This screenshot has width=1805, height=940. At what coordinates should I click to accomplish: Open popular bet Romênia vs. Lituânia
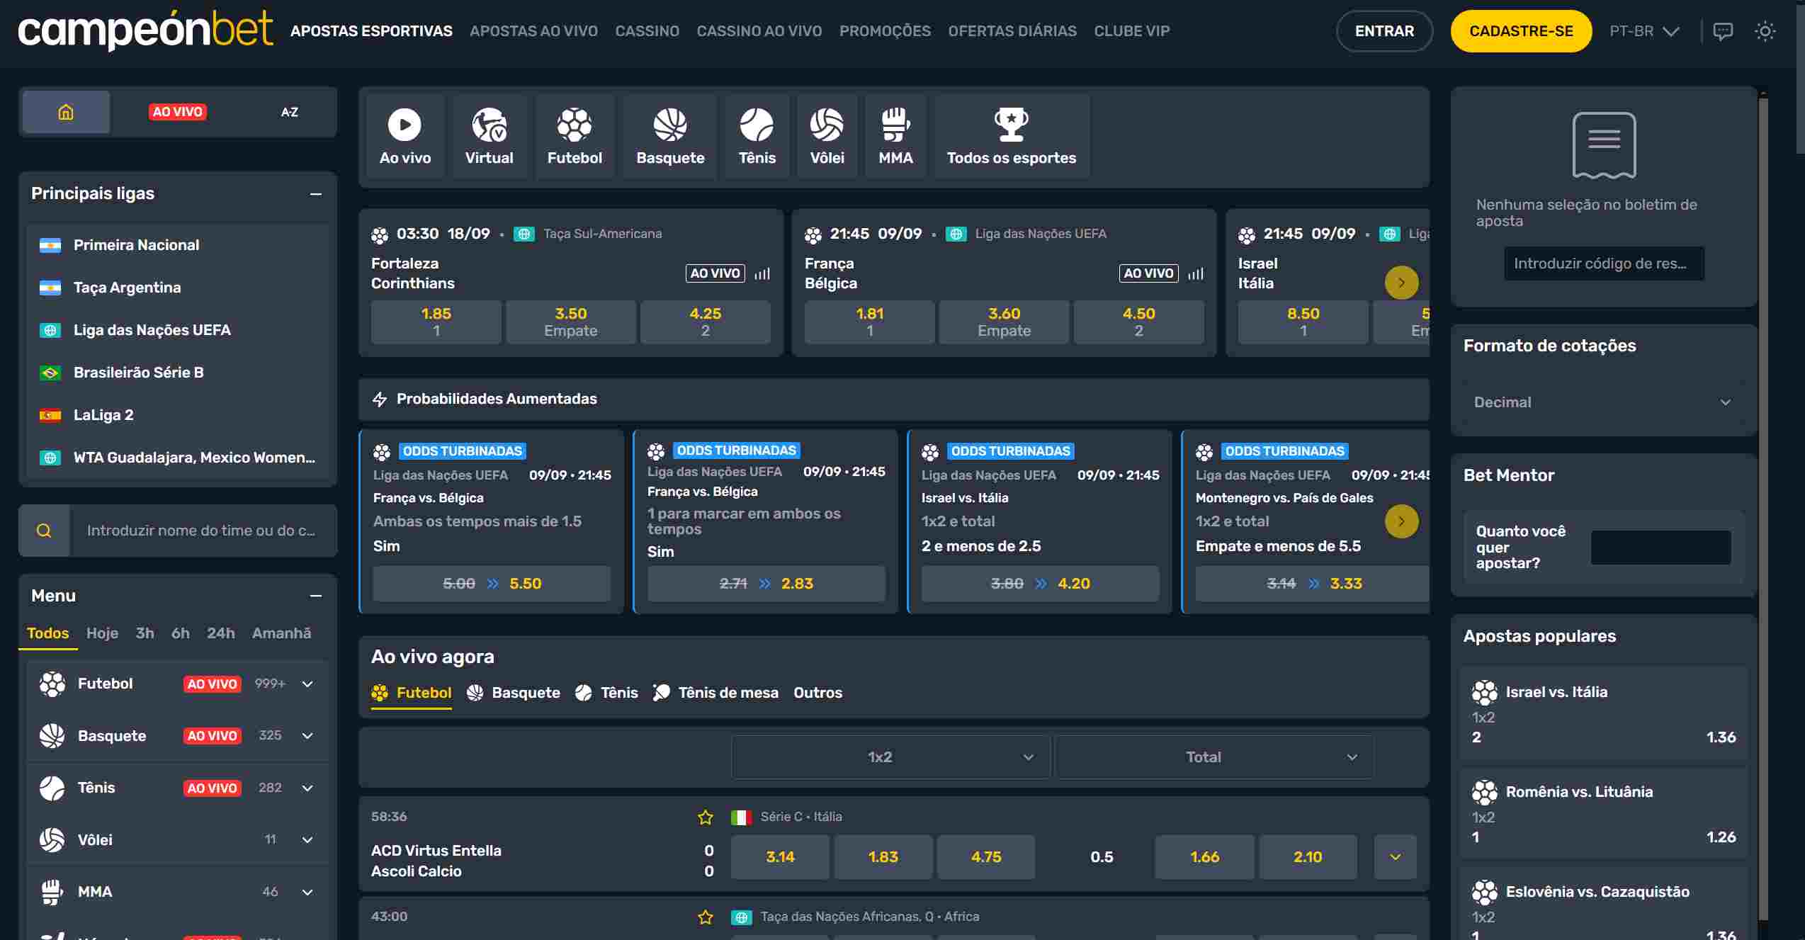coord(1603,812)
